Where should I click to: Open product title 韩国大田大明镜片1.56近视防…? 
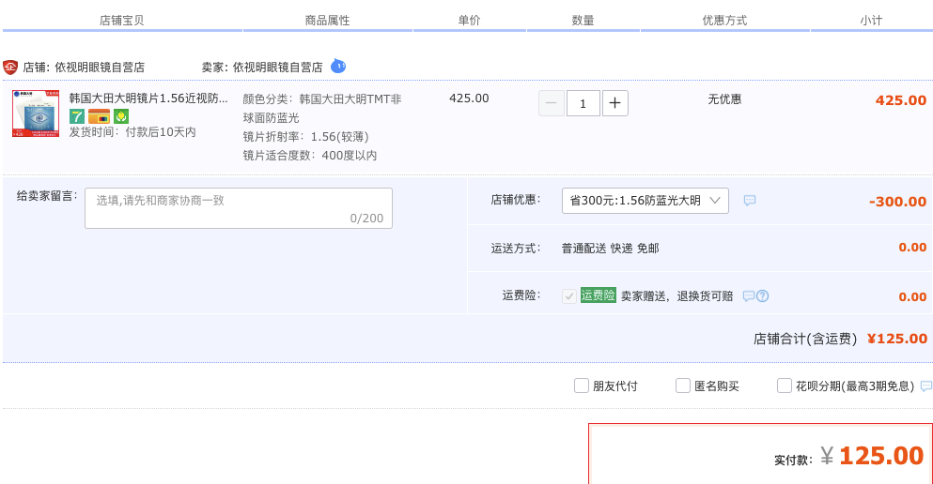click(148, 98)
